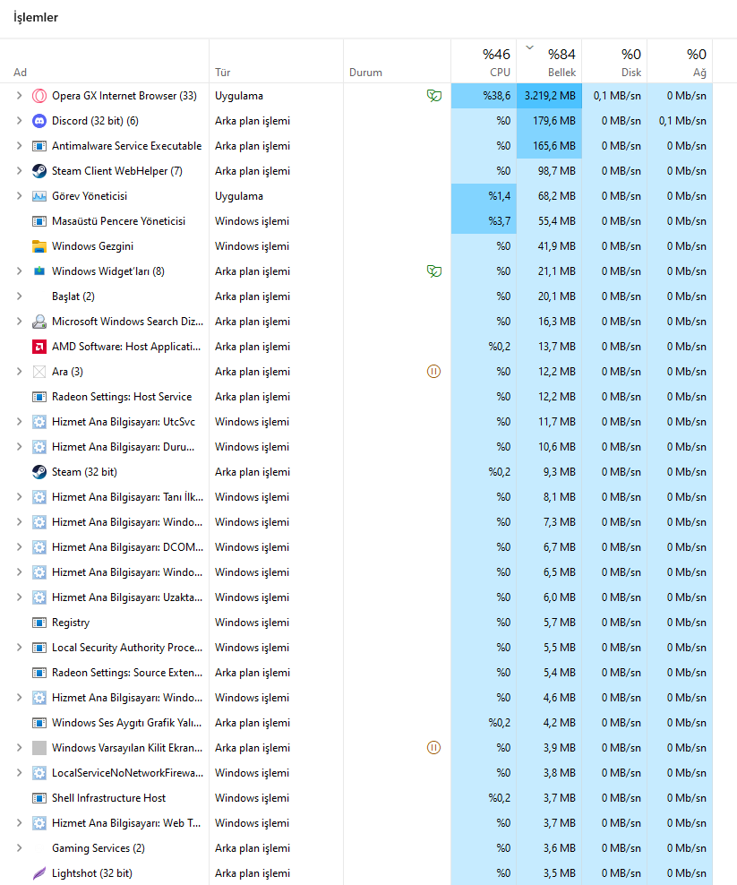Click the 179,6 MB Discord memory value
737x885 pixels.
point(549,121)
